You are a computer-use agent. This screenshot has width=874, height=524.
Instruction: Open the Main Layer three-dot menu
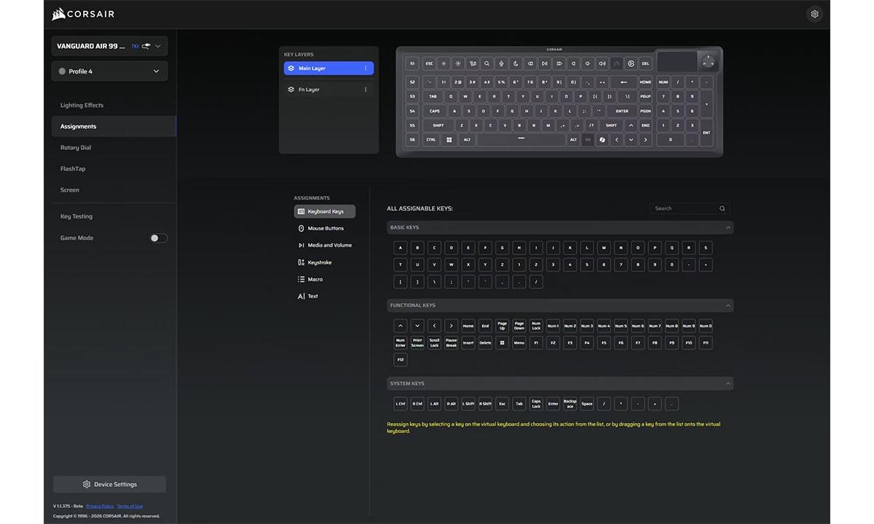[366, 68]
